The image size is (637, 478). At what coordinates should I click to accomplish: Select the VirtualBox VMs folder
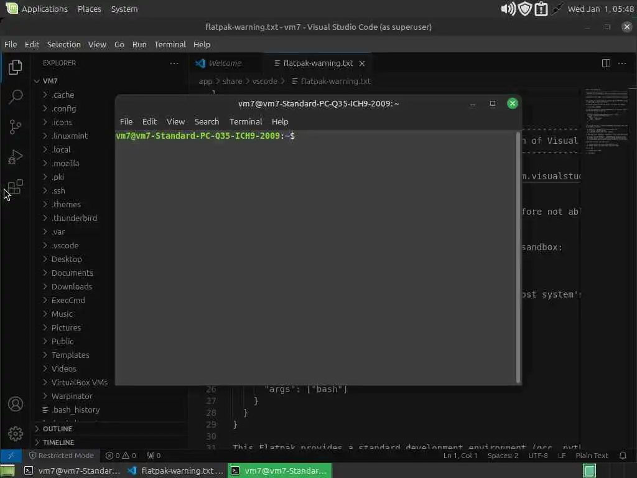(x=80, y=383)
